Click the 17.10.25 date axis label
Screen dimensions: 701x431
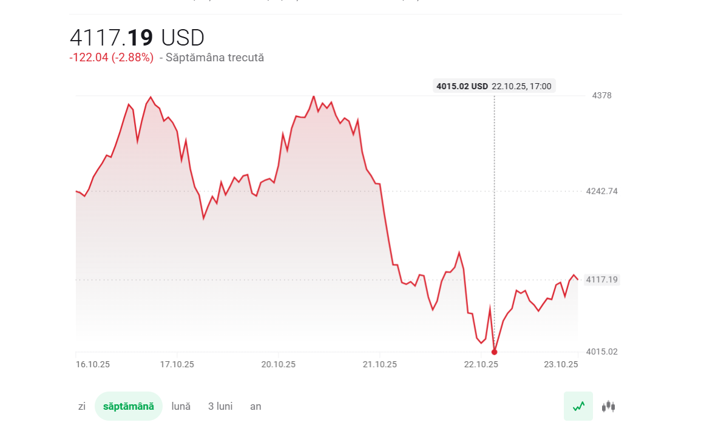click(177, 364)
